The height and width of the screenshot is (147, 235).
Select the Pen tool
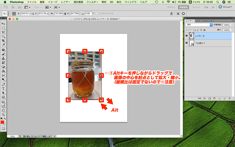3,84
